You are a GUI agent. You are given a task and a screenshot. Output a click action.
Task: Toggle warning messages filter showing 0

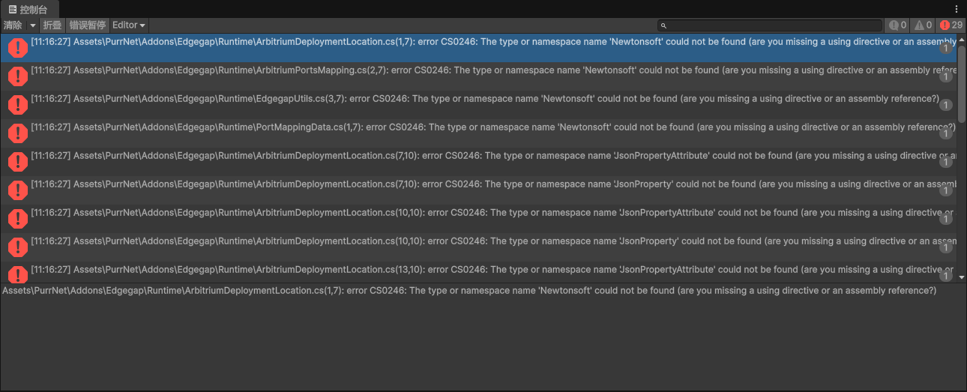click(x=923, y=25)
